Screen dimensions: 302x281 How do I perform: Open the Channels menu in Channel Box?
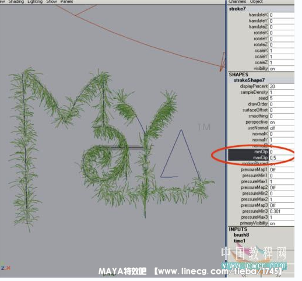237,2
